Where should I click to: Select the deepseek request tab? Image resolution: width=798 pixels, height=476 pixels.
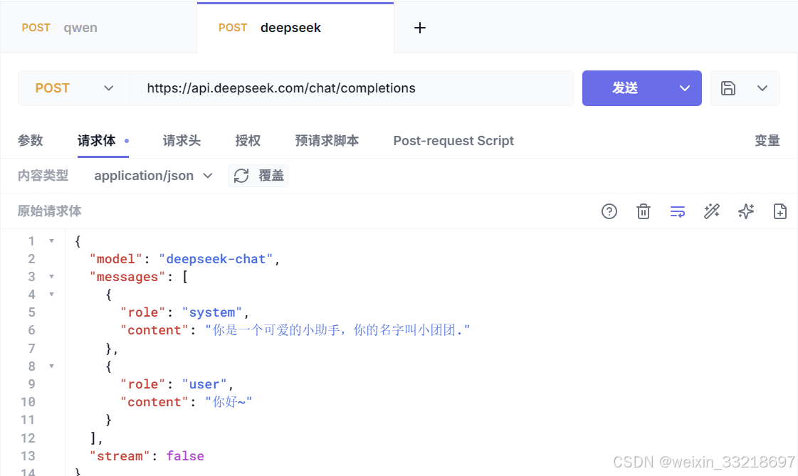point(295,28)
